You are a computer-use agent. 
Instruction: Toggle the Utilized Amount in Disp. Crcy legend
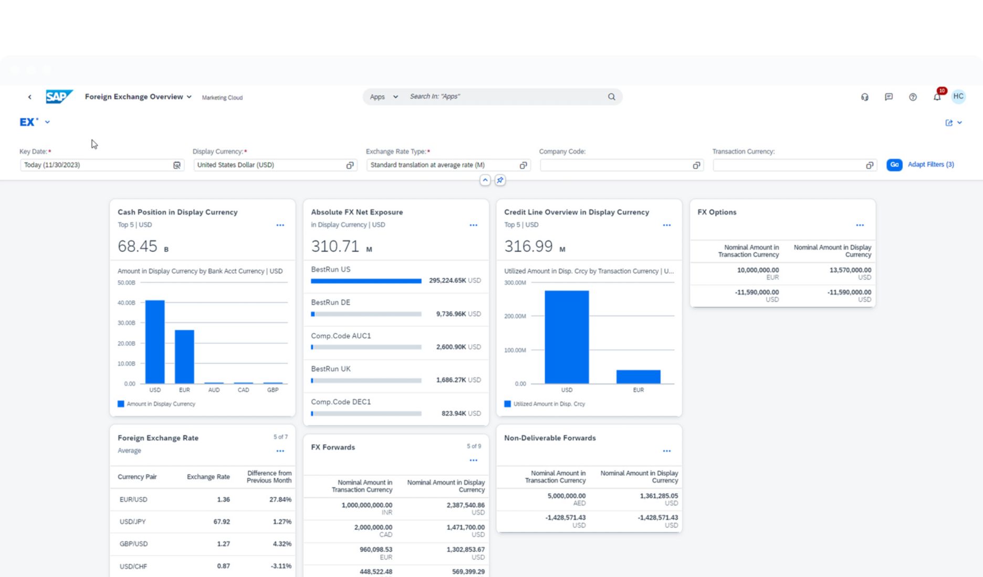(x=545, y=404)
